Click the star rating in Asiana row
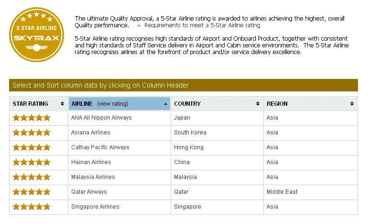The height and width of the screenshot is (223, 369). [x=32, y=133]
